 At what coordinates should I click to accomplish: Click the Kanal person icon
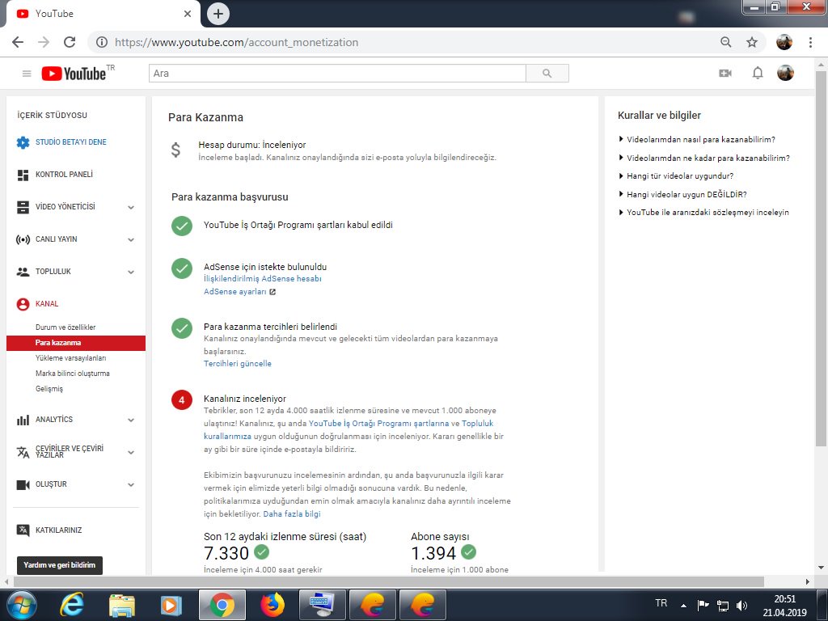(x=23, y=304)
